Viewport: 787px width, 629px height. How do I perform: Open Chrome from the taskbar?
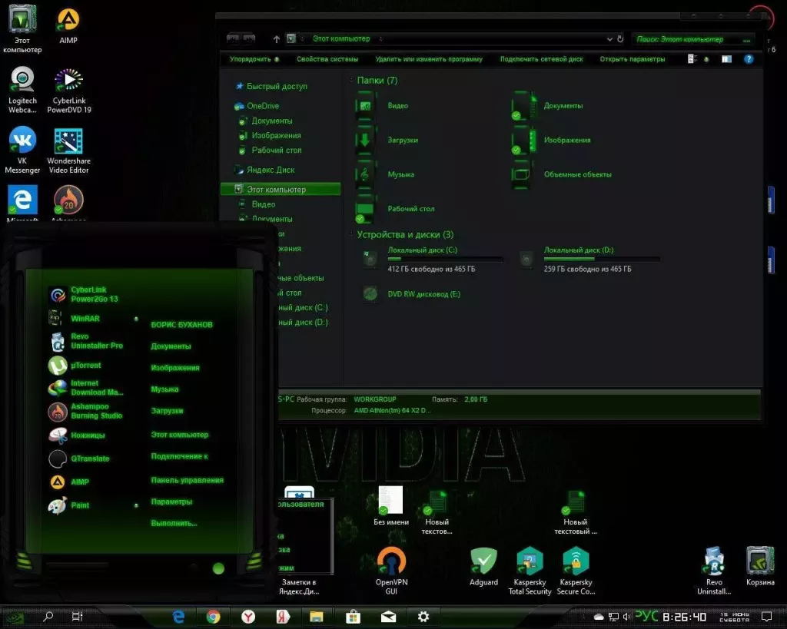click(214, 617)
